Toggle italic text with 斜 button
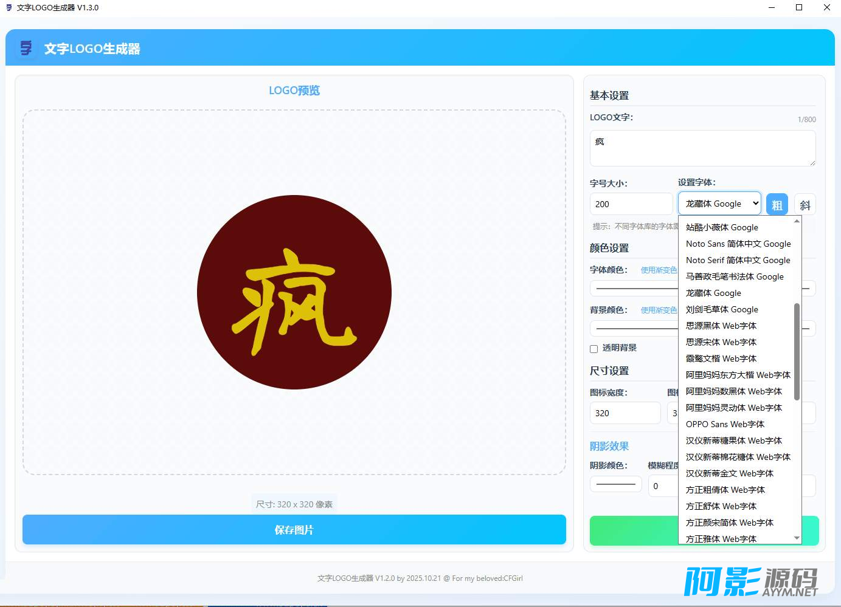This screenshot has width=841, height=607. tap(805, 205)
